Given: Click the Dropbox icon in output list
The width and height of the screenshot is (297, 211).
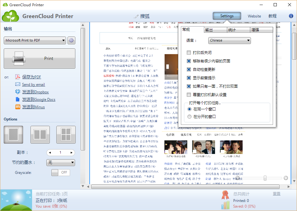Looking at the screenshot, I should 18,92.
